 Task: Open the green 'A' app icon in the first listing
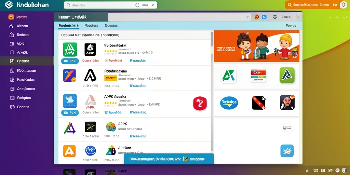[70, 50]
